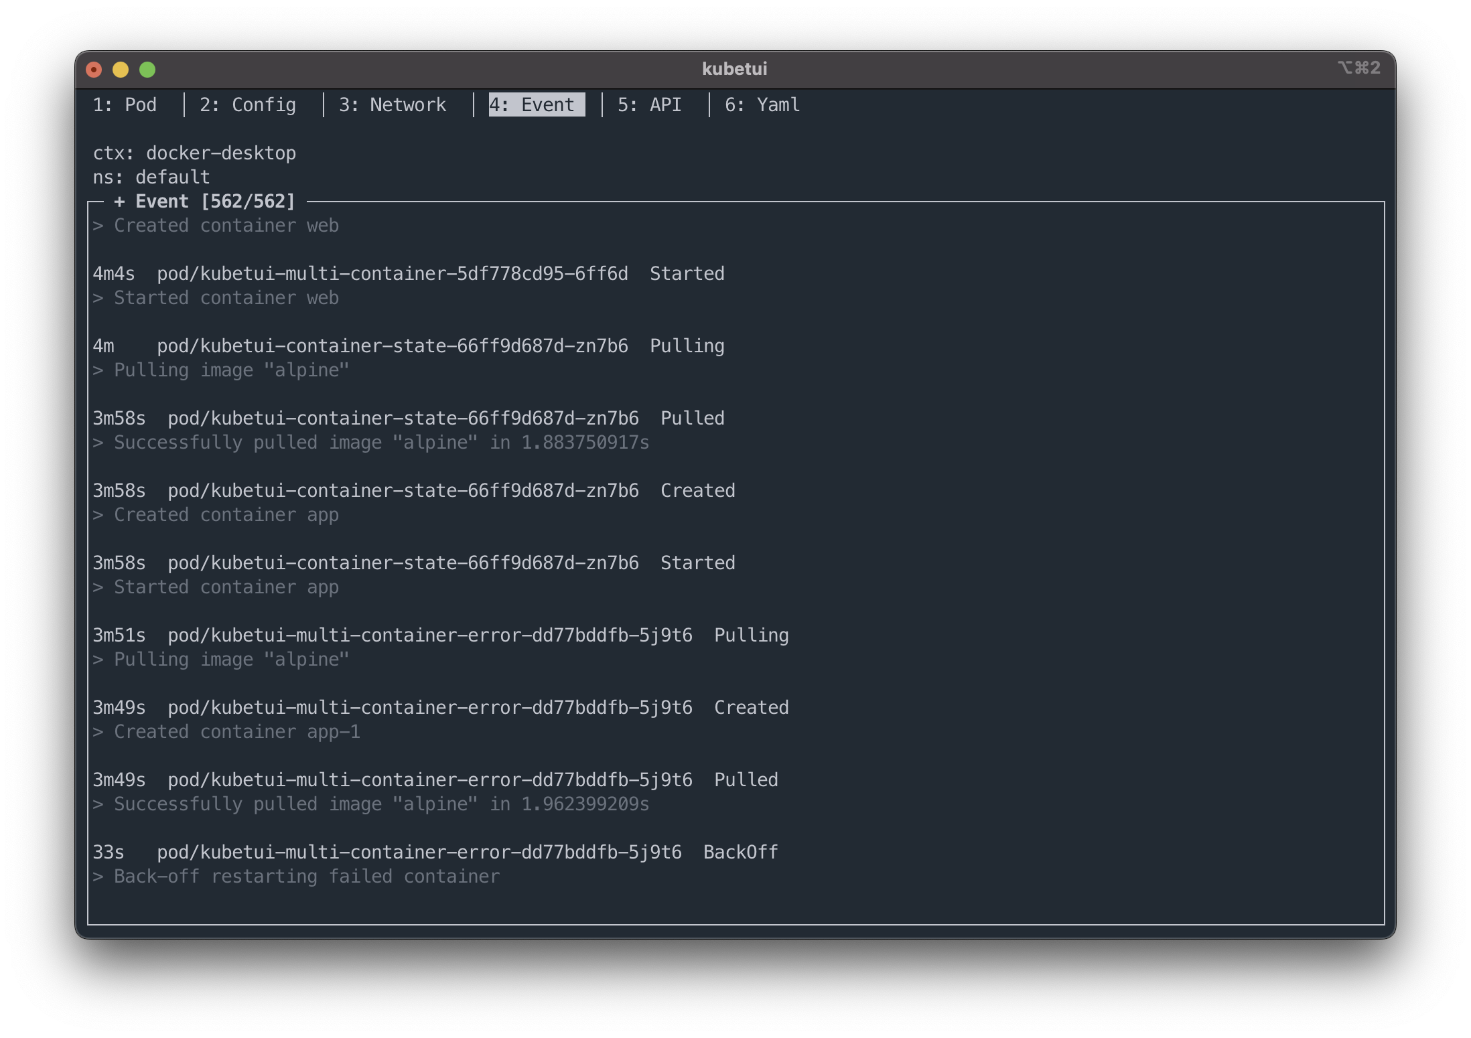Click the 'ctx: docker-desktop' context line
This screenshot has width=1471, height=1038.
pos(194,153)
